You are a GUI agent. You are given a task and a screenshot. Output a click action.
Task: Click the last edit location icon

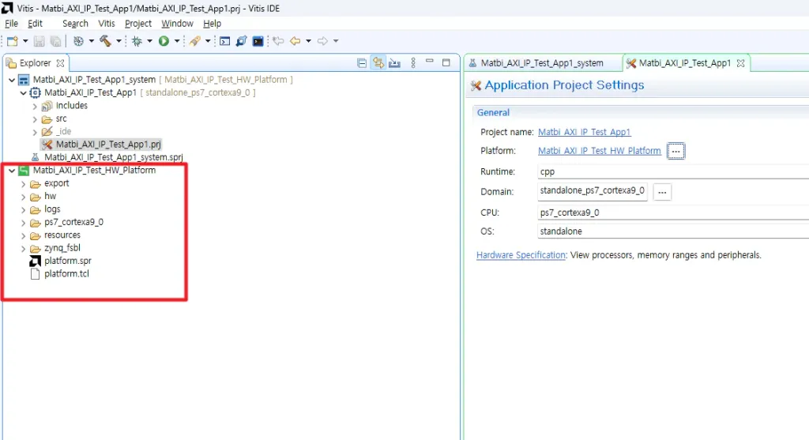pos(278,41)
